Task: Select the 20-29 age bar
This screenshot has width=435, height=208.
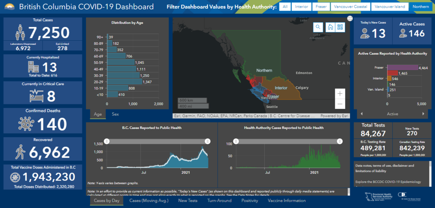Action: point(124,82)
